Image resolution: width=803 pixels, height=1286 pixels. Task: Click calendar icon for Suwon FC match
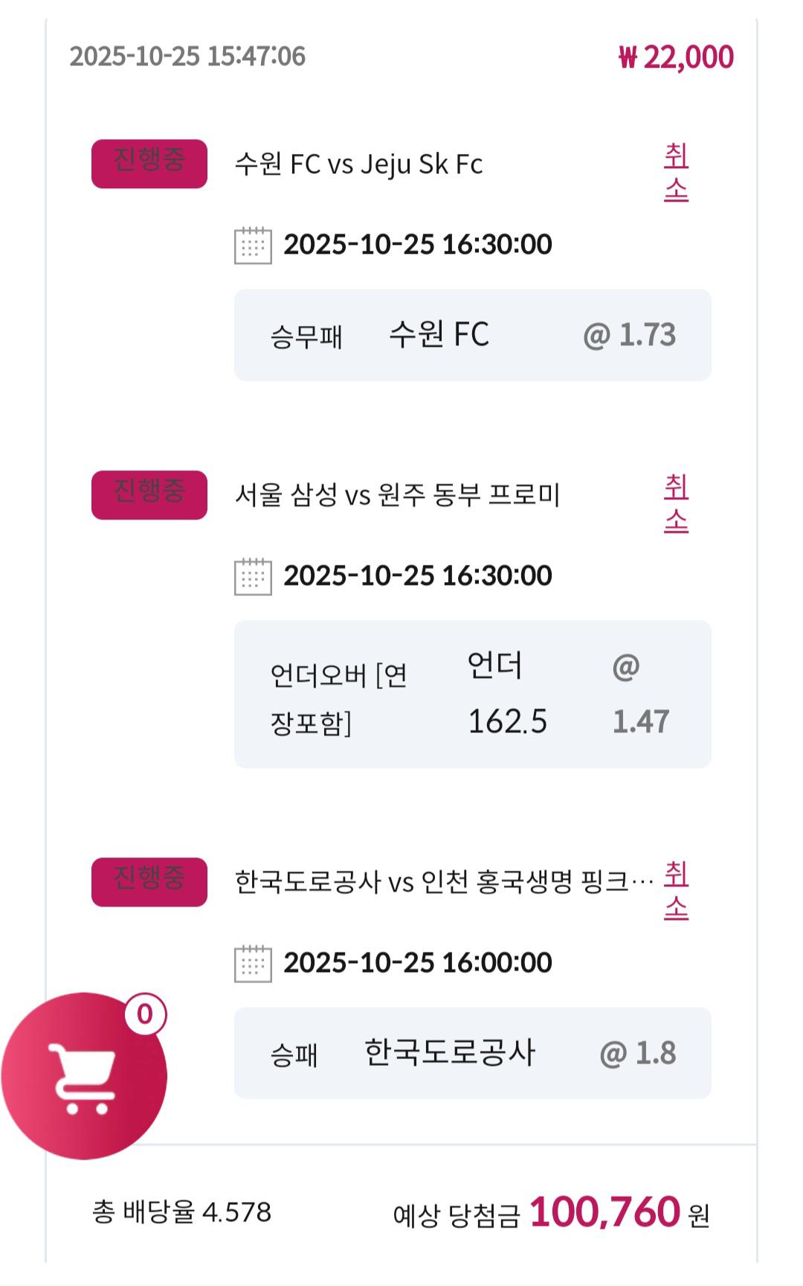pos(253,246)
